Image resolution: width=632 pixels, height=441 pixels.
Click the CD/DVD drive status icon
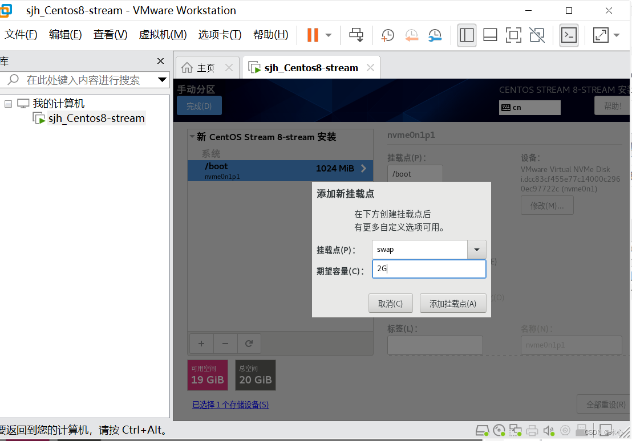tap(499, 431)
